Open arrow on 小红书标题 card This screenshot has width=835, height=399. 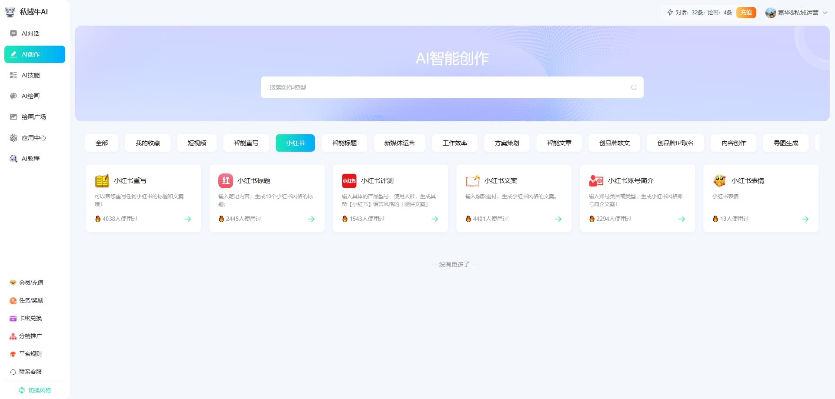(311, 219)
